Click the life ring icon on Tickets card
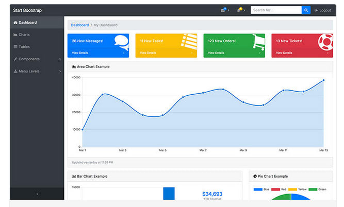This screenshot has height=207, width=344. [326, 42]
